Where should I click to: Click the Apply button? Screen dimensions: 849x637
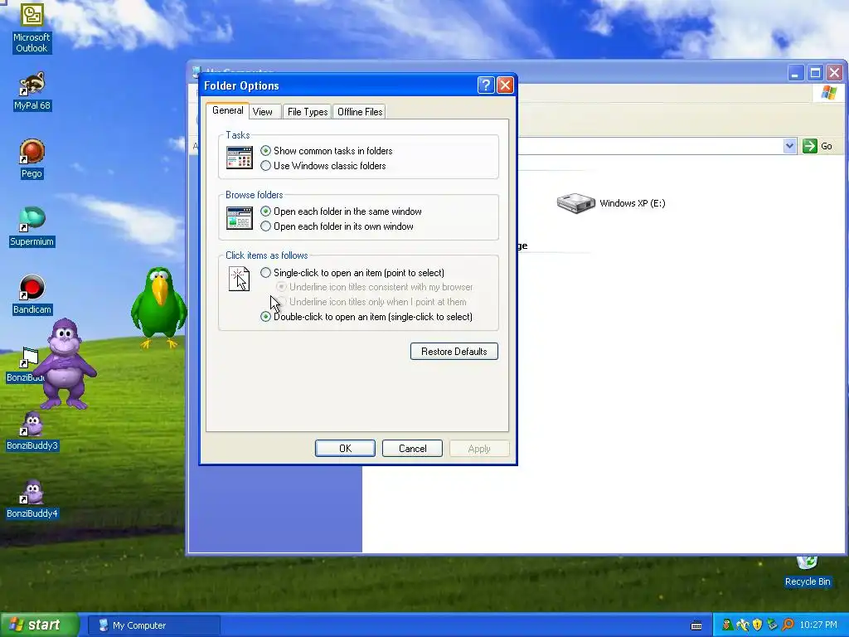point(479,448)
